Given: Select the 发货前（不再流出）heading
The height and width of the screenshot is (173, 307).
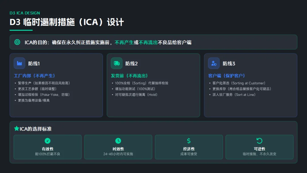Looking at the screenshot, I should (129, 76).
